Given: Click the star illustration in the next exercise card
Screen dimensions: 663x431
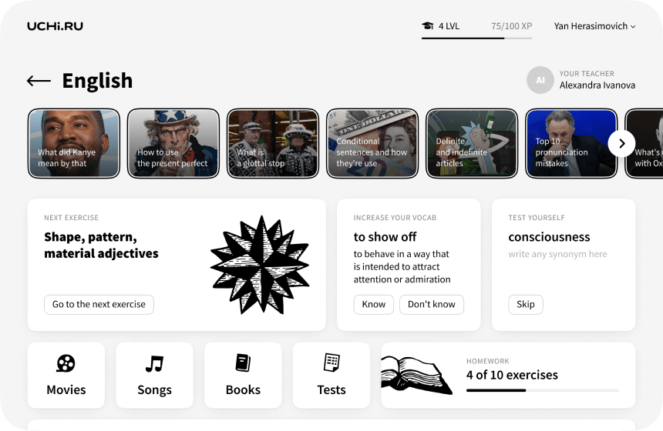Looking at the screenshot, I should coord(260,265).
